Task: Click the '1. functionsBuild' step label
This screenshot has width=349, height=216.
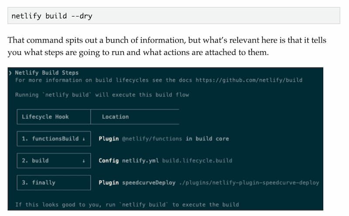Action: point(50,138)
